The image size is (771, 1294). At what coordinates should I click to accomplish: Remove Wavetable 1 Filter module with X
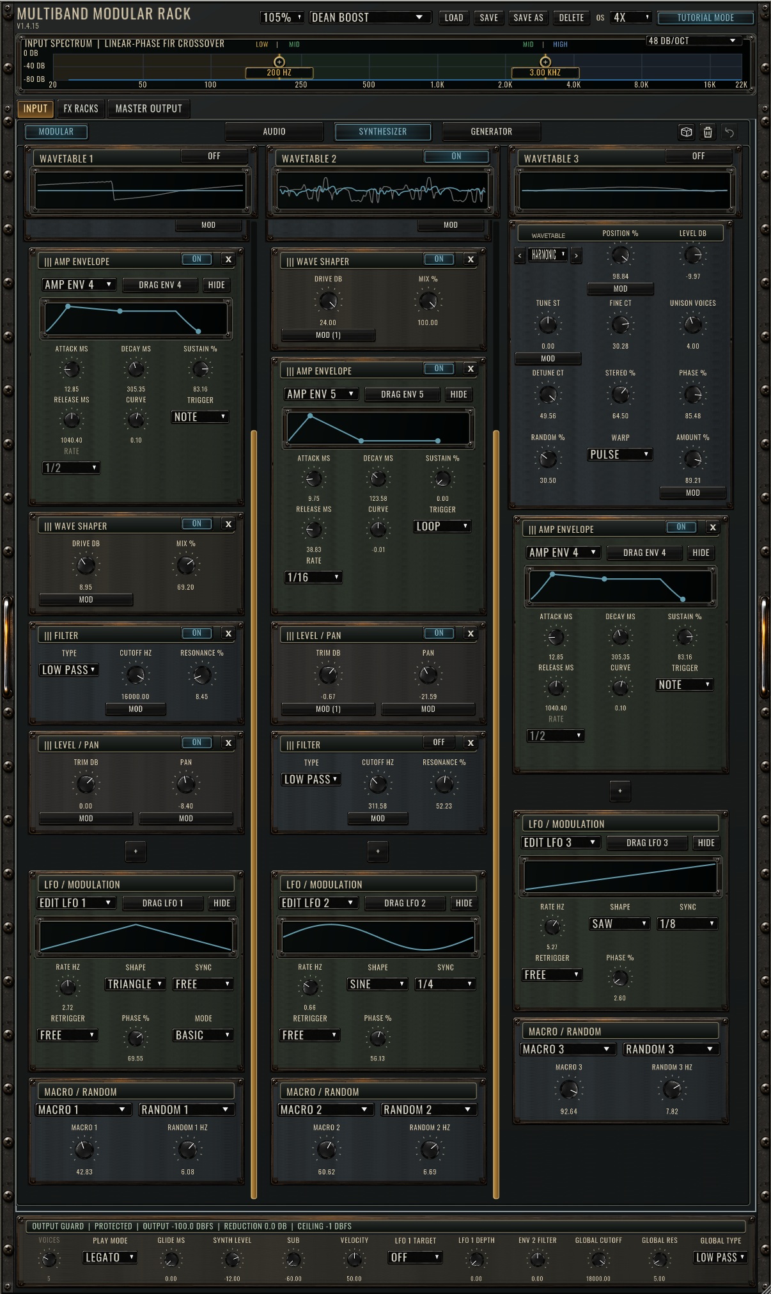tap(228, 633)
